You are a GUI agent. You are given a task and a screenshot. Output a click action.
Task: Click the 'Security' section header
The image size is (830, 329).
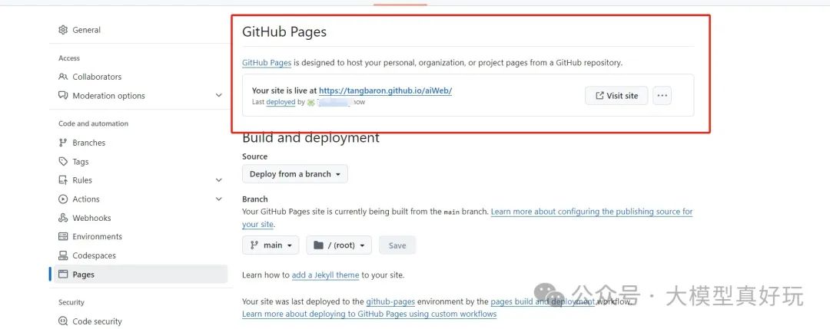71,303
